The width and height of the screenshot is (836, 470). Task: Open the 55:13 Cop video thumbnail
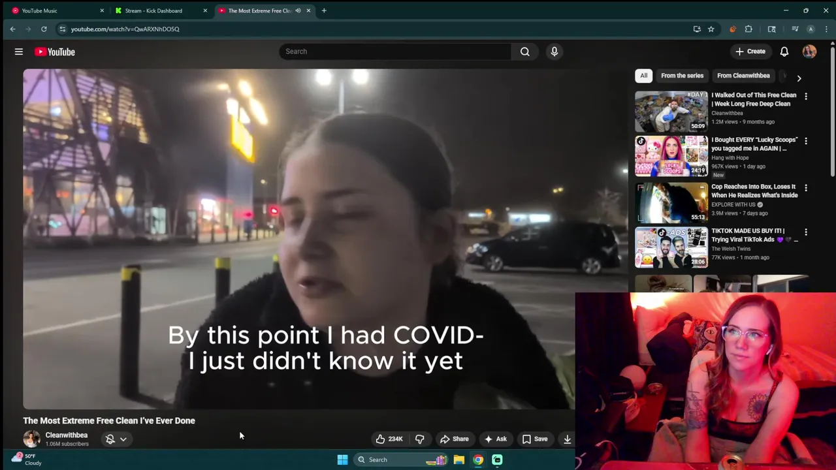671,202
